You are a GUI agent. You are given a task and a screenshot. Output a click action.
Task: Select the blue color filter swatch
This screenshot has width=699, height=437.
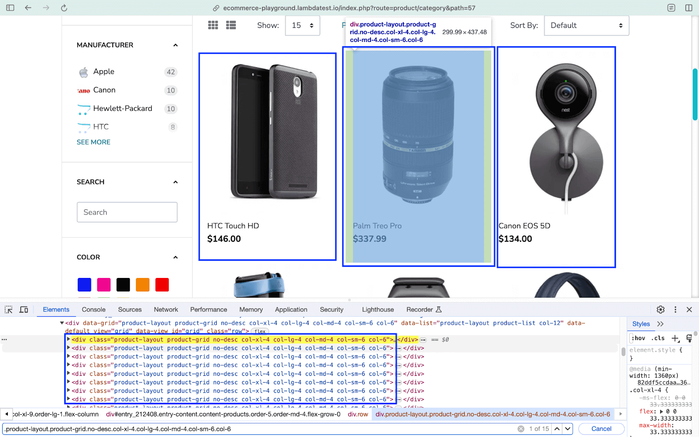point(84,284)
